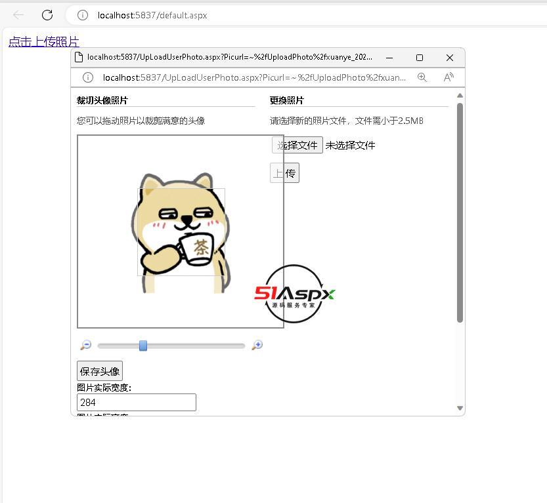Open the 点击上传照片 link

[x=44, y=41]
